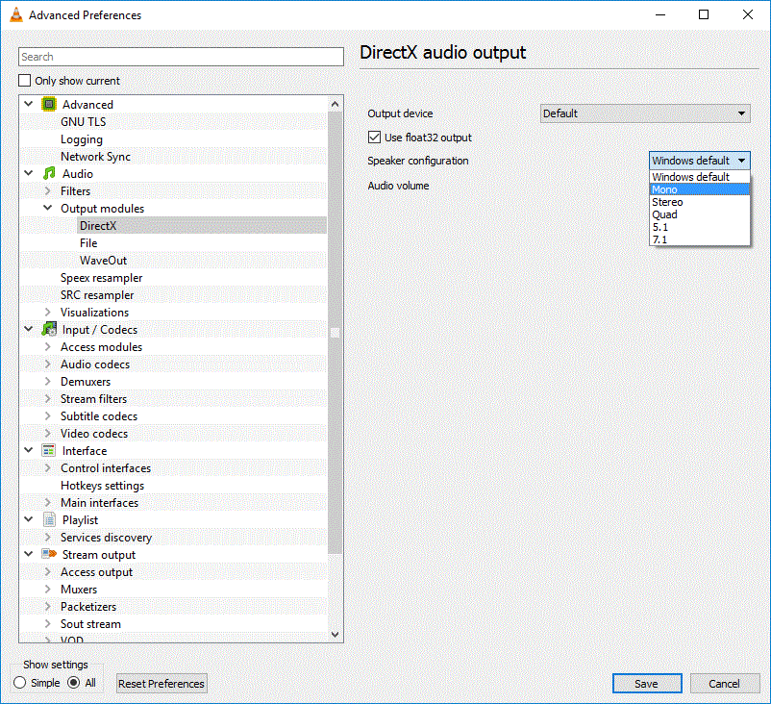Collapse the Output modules tree node
Screen dimensions: 771x704
48,209
